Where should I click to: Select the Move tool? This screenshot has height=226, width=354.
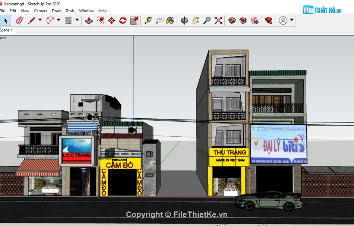tap(111, 20)
